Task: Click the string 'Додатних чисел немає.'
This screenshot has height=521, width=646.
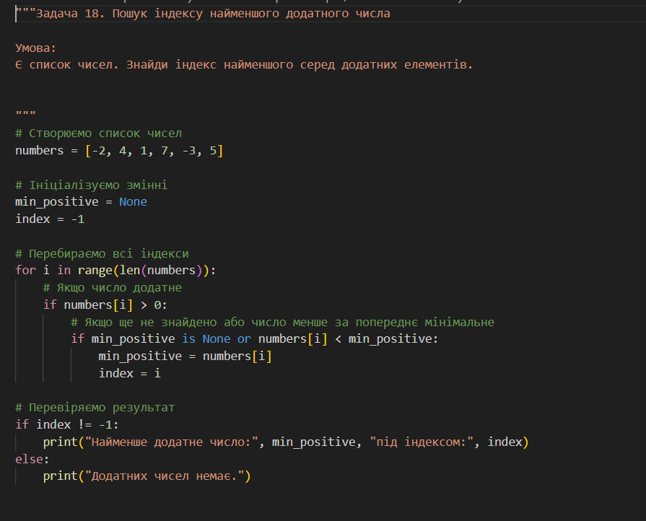Action: coord(165,476)
